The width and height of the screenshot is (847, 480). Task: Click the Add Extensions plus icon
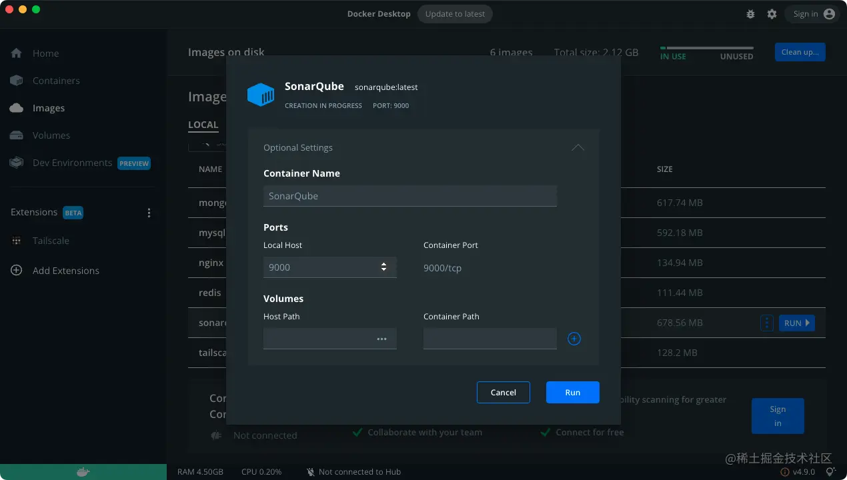point(17,271)
